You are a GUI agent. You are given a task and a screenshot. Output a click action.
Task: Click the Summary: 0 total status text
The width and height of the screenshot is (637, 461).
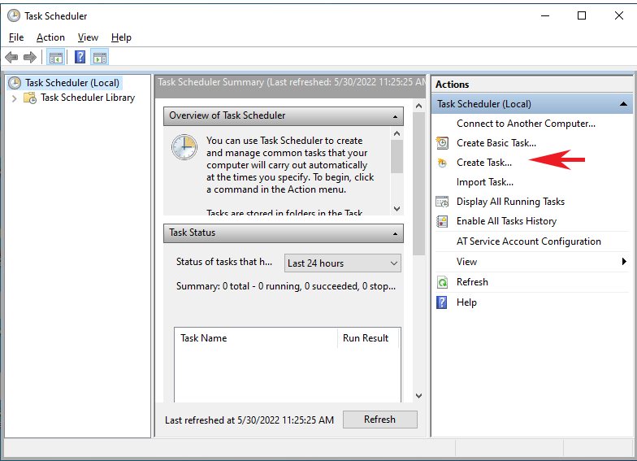[286, 286]
